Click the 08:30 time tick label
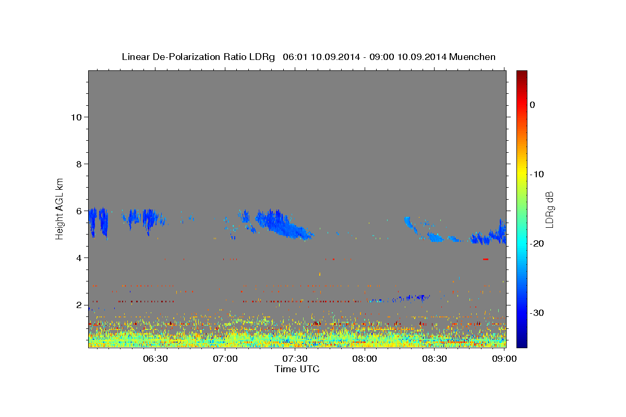626x417 pixels. click(434, 359)
